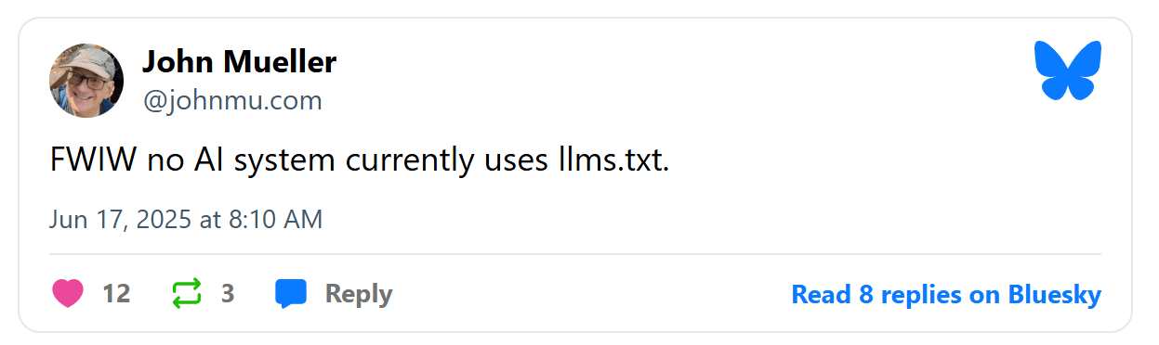Click the blue speech bubble reply icon
The height and width of the screenshot is (345, 1159).
click(x=291, y=294)
